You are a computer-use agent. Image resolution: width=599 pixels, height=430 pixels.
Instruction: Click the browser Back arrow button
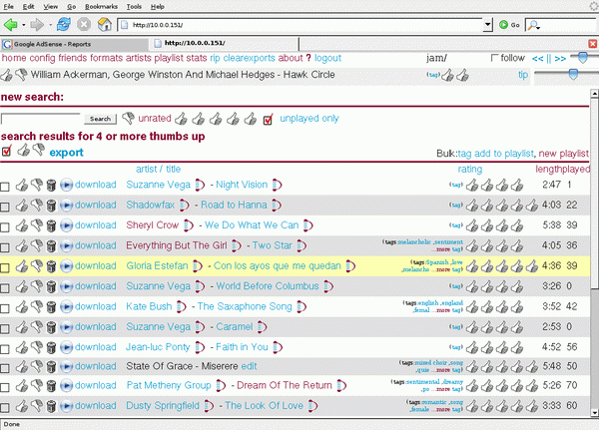pyautogui.click(x=10, y=25)
